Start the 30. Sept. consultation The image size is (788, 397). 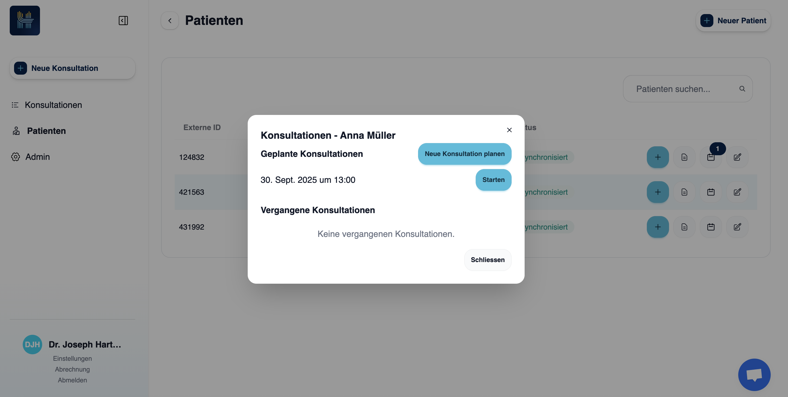(493, 180)
